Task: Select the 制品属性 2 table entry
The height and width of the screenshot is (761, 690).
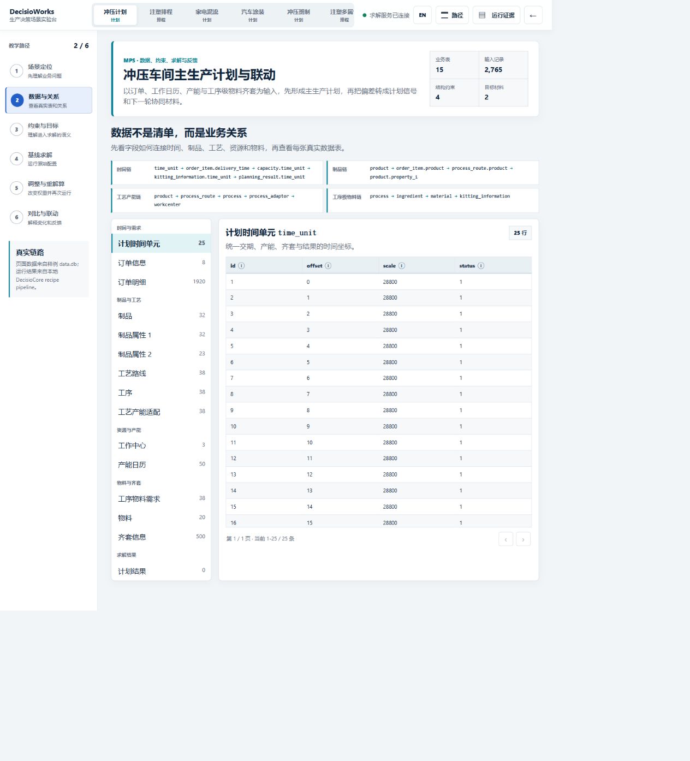Action: click(x=161, y=354)
